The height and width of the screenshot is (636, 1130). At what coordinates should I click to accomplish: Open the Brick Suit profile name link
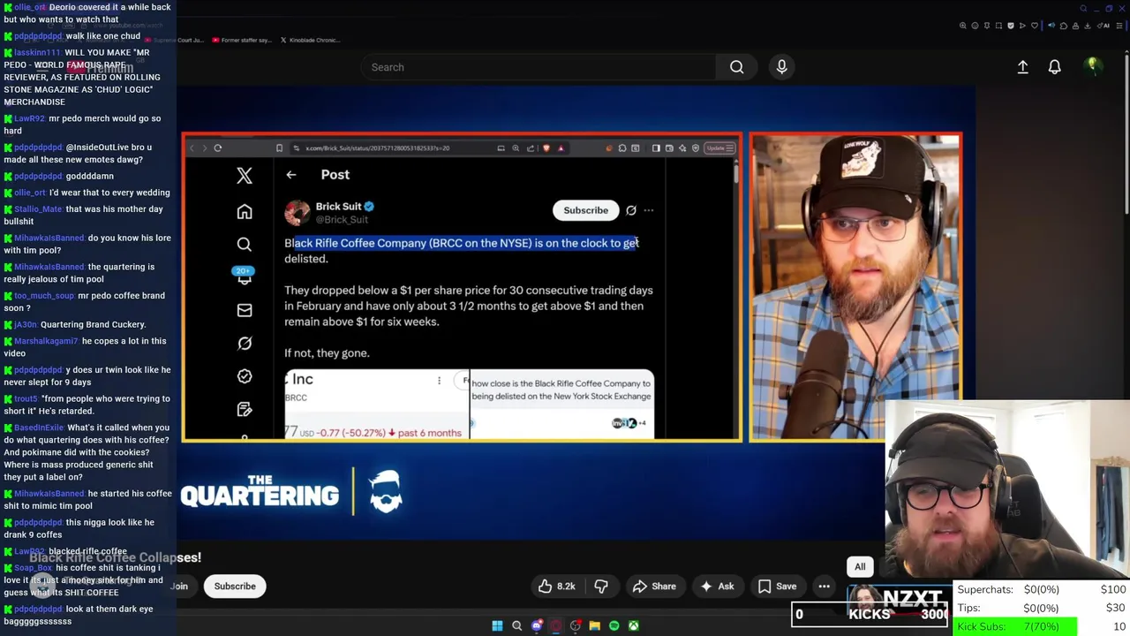tap(339, 207)
